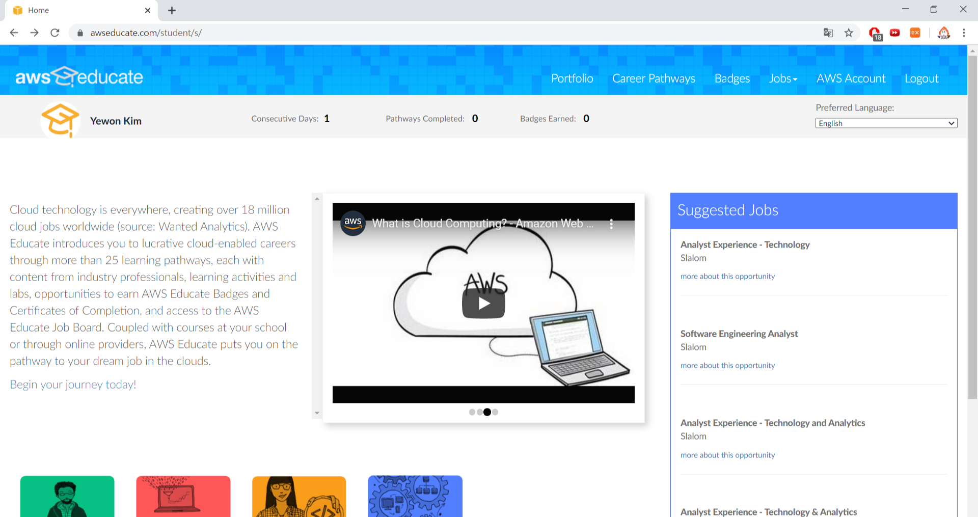
Task: Click the browser back arrow
Action: click(14, 33)
